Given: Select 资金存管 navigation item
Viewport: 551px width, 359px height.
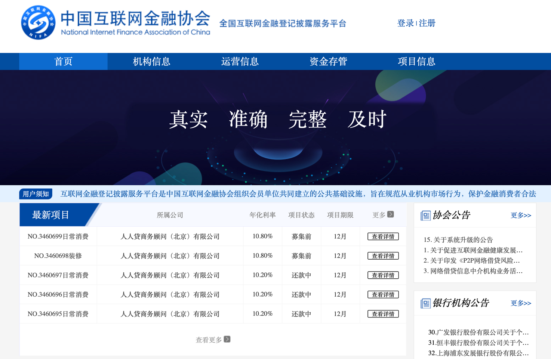Looking at the screenshot, I should (x=328, y=62).
